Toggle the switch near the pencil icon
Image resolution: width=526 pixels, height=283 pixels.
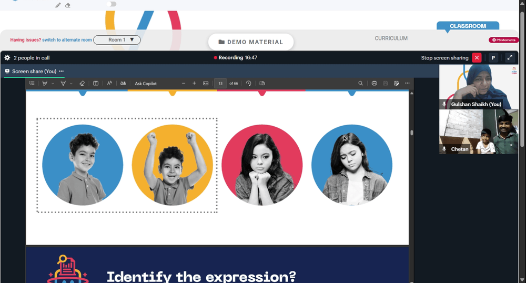pyautogui.click(x=112, y=4)
